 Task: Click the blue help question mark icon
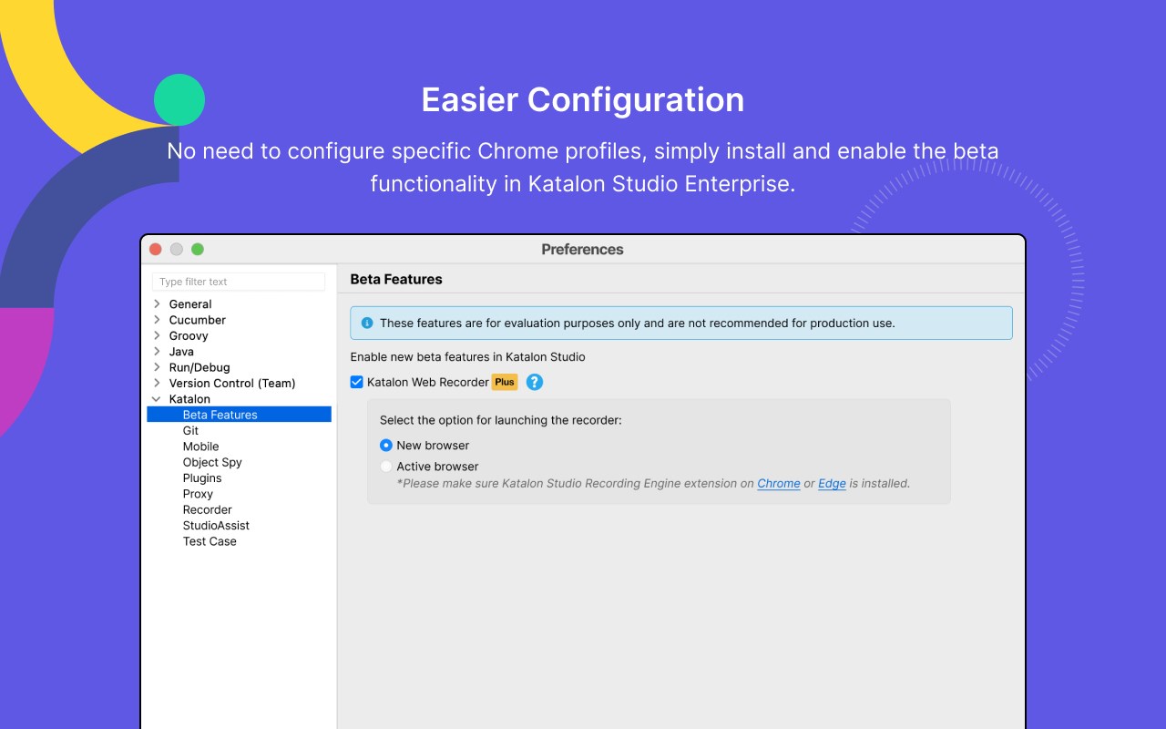coord(535,383)
